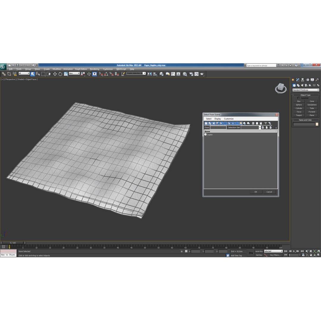
Task: Activate the Select Object tool
Action: coord(33,74)
